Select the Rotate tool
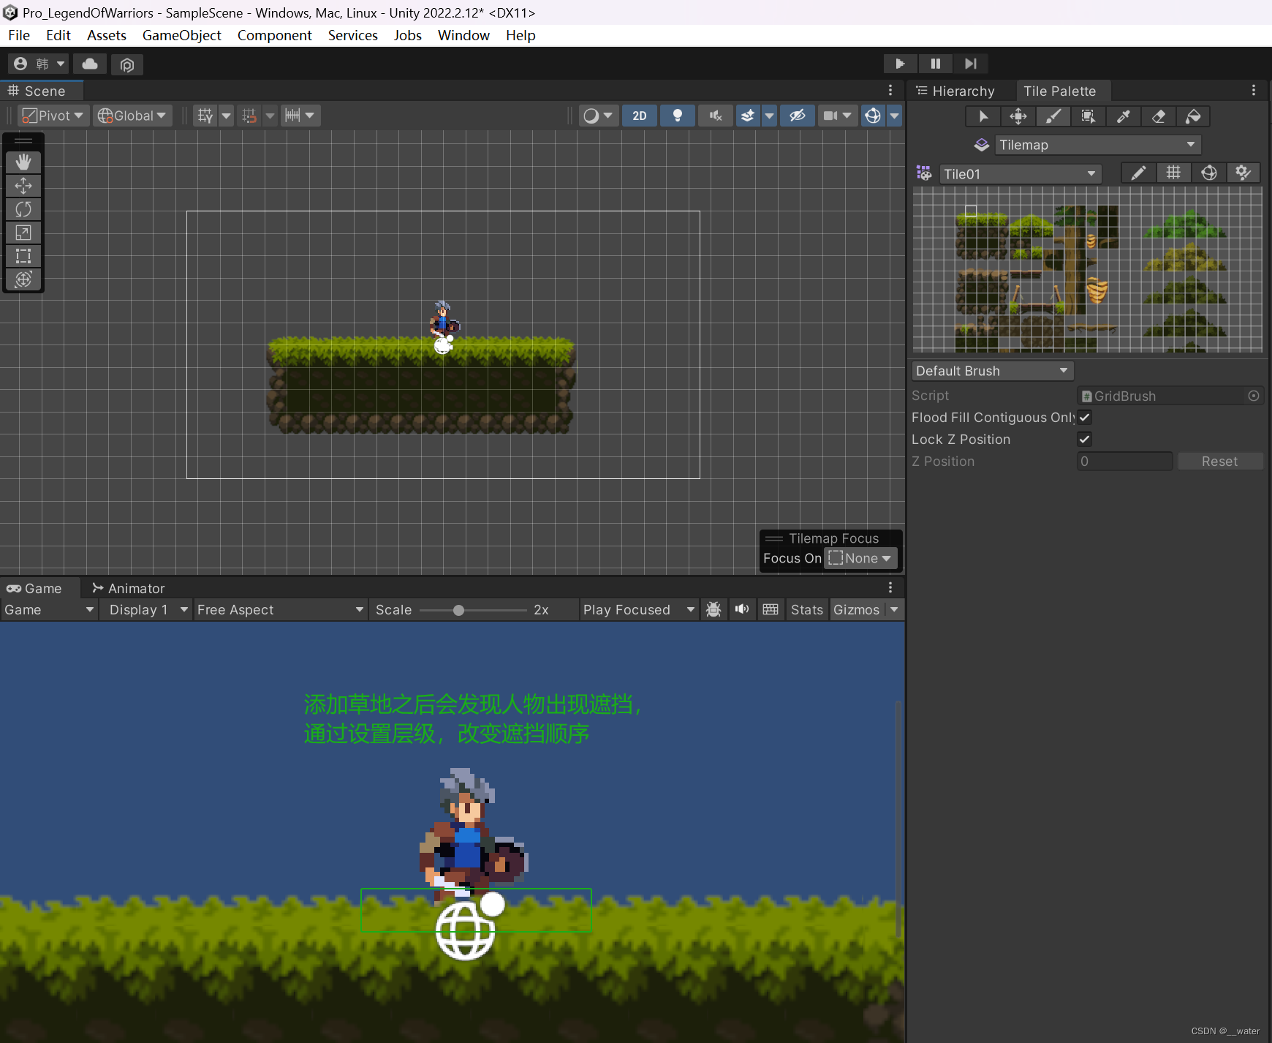The width and height of the screenshot is (1272, 1043). click(23, 209)
